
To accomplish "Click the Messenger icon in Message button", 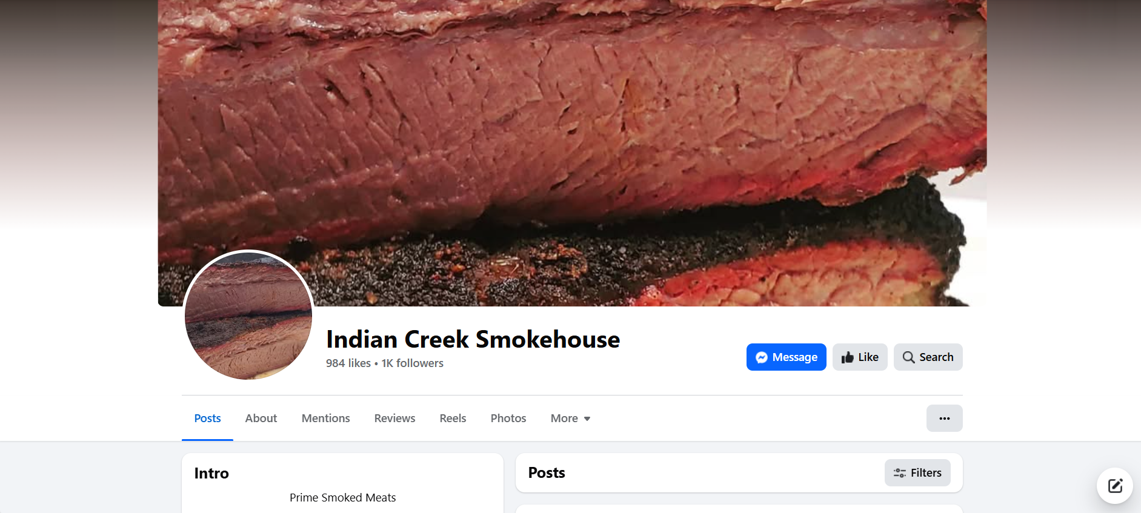I will 762,357.
